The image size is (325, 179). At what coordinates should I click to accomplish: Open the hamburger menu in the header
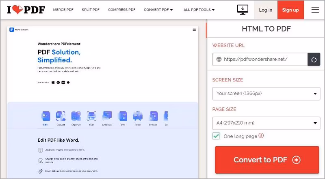(315, 10)
